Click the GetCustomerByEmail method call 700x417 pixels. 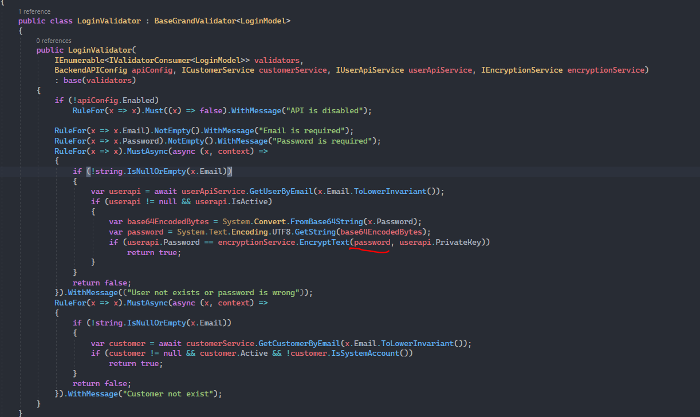[299, 343]
